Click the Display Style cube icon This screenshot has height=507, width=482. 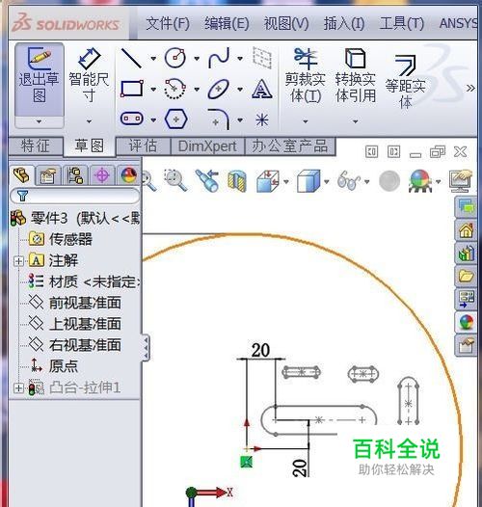308,181
